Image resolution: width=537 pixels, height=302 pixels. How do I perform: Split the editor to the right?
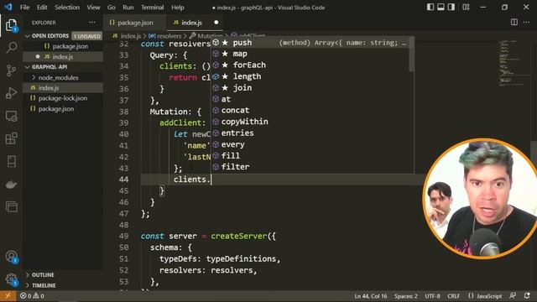(514, 23)
